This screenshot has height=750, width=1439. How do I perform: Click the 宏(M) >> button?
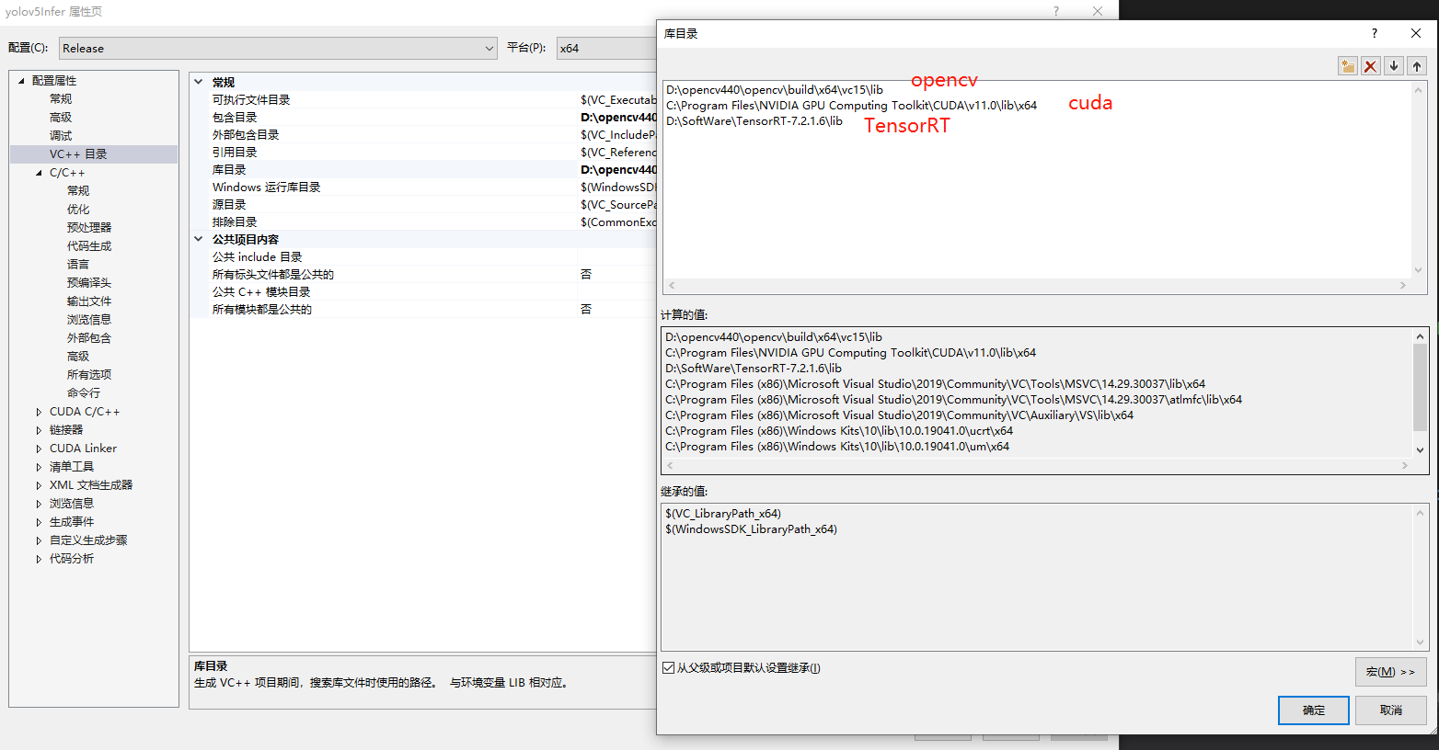pos(1391,672)
